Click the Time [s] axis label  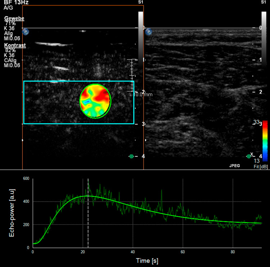147,261
